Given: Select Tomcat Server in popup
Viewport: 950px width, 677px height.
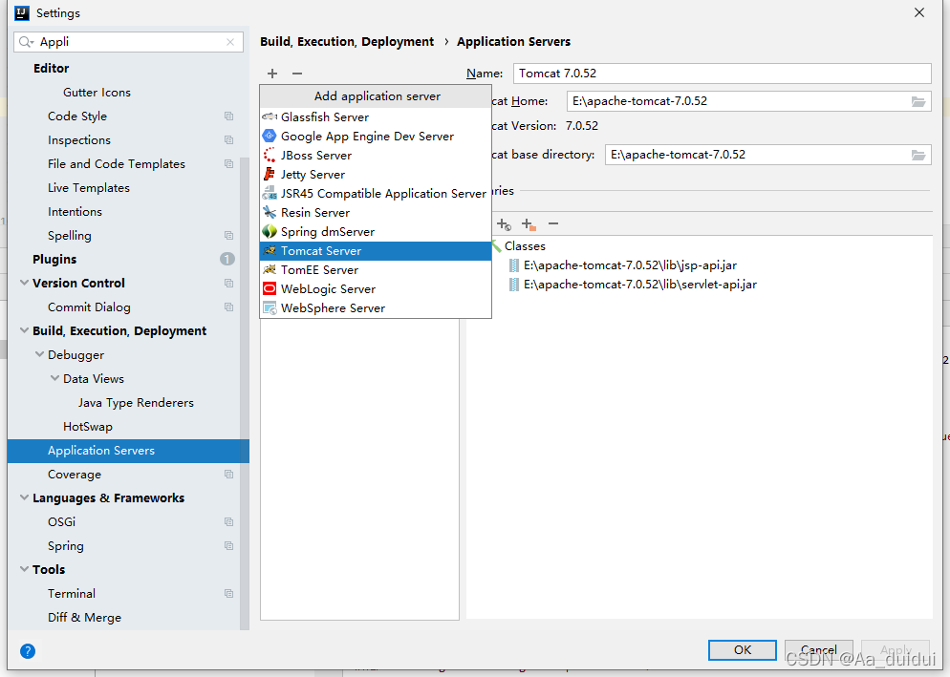Looking at the screenshot, I should [376, 251].
